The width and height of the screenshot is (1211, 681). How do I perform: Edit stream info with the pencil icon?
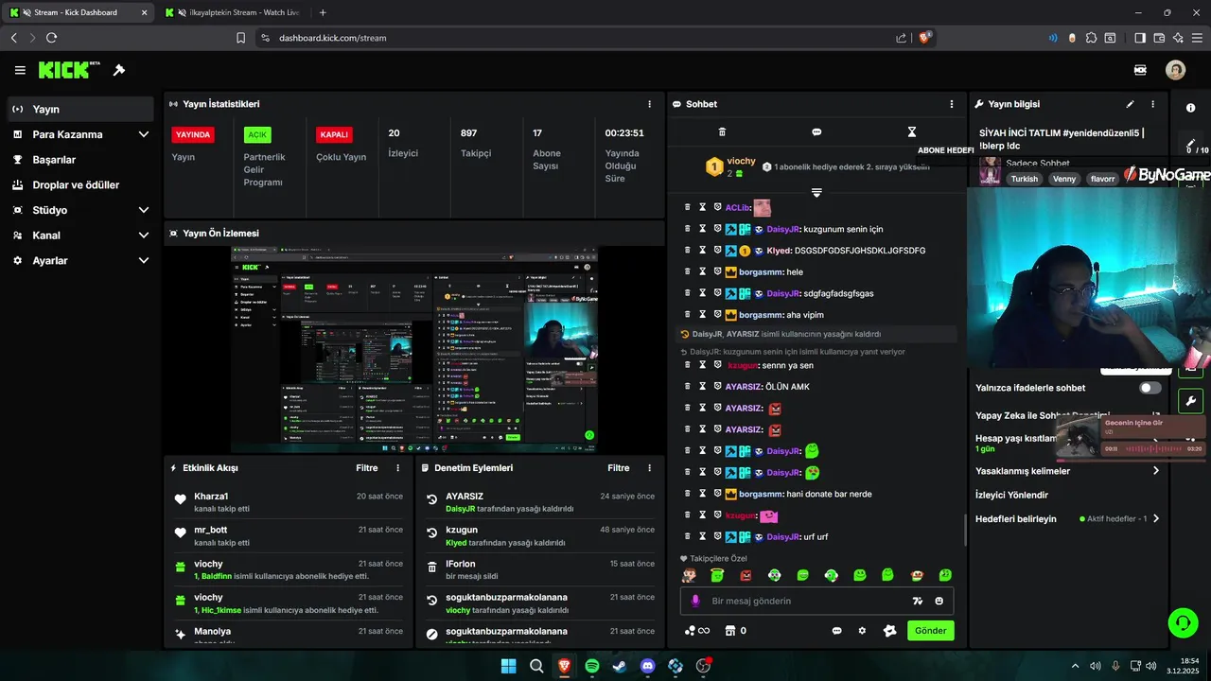pos(1130,104)
